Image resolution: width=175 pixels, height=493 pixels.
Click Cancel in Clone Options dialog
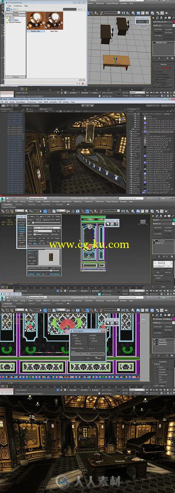pos(98,358)
